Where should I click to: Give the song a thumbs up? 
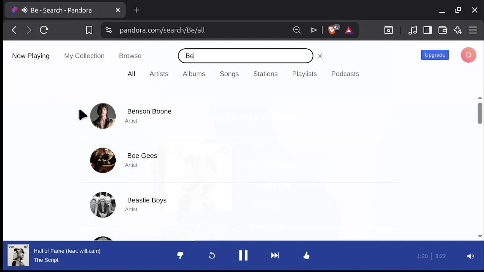pyautogui.click(x=306, y=256)
